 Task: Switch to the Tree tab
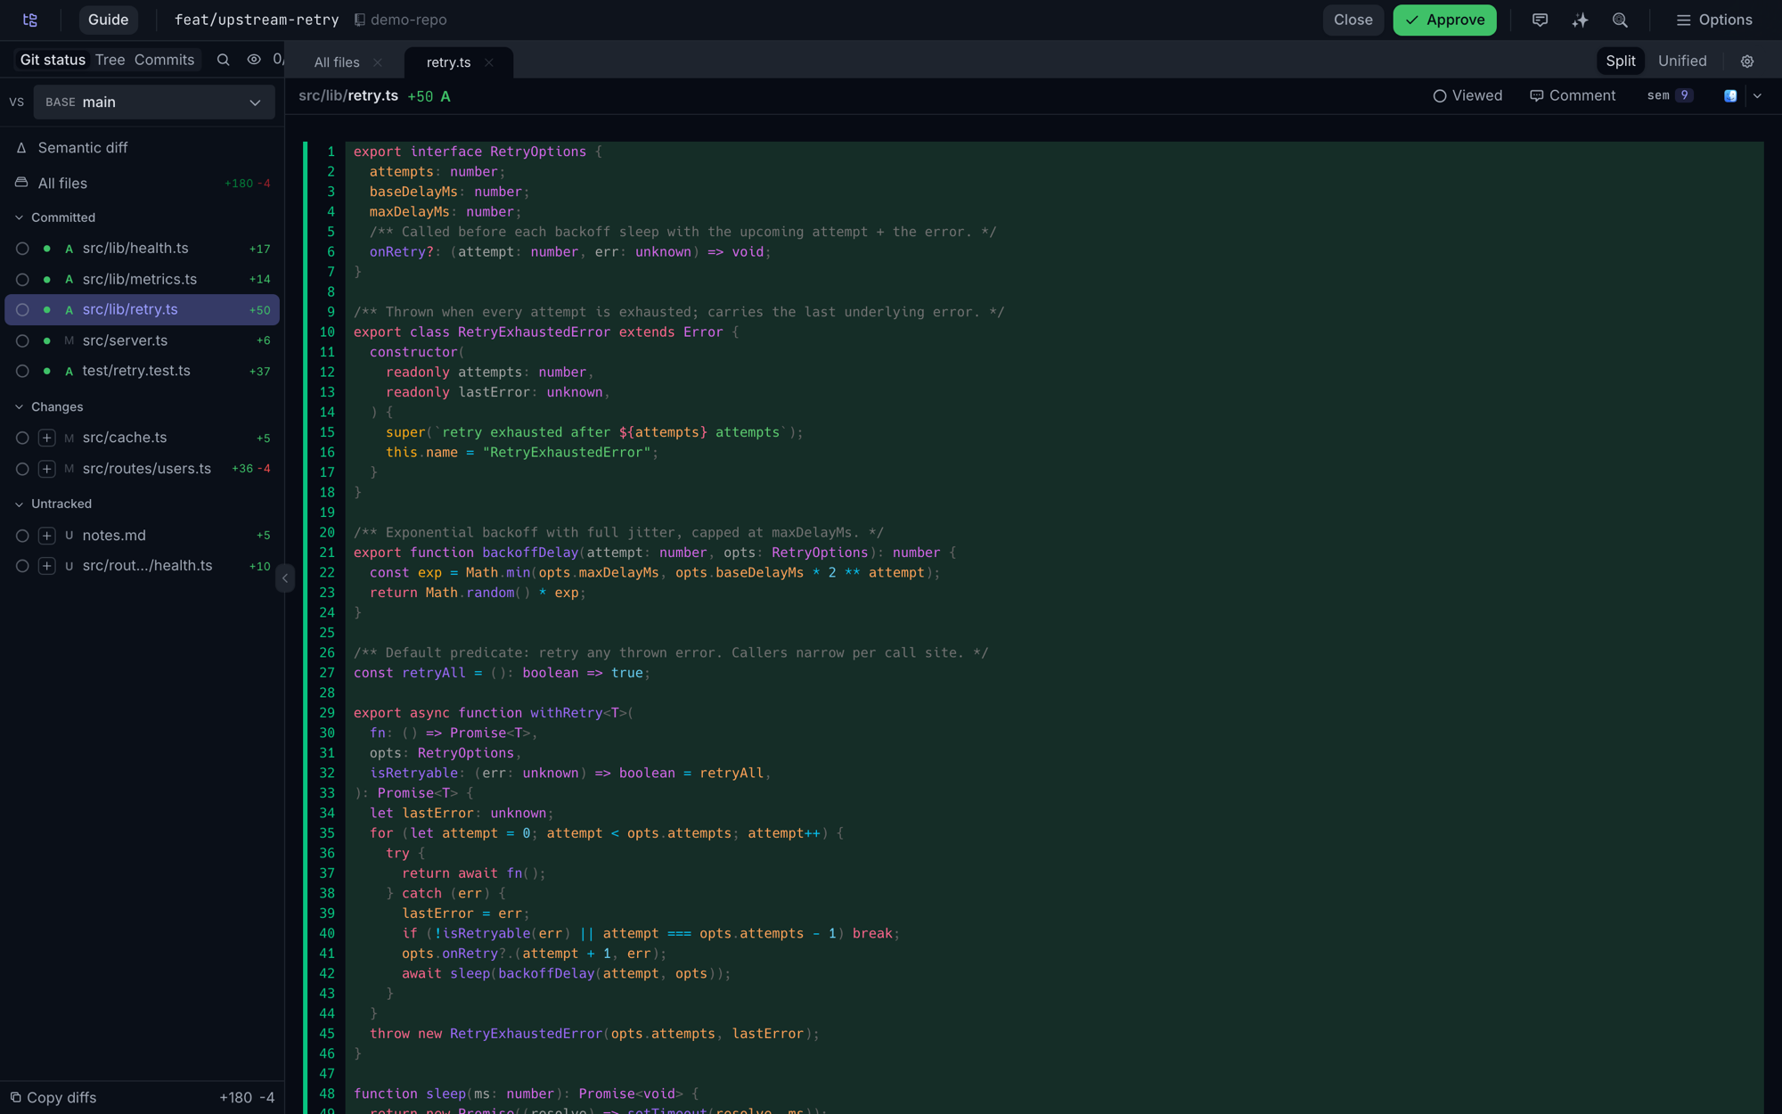pos(110,60)
